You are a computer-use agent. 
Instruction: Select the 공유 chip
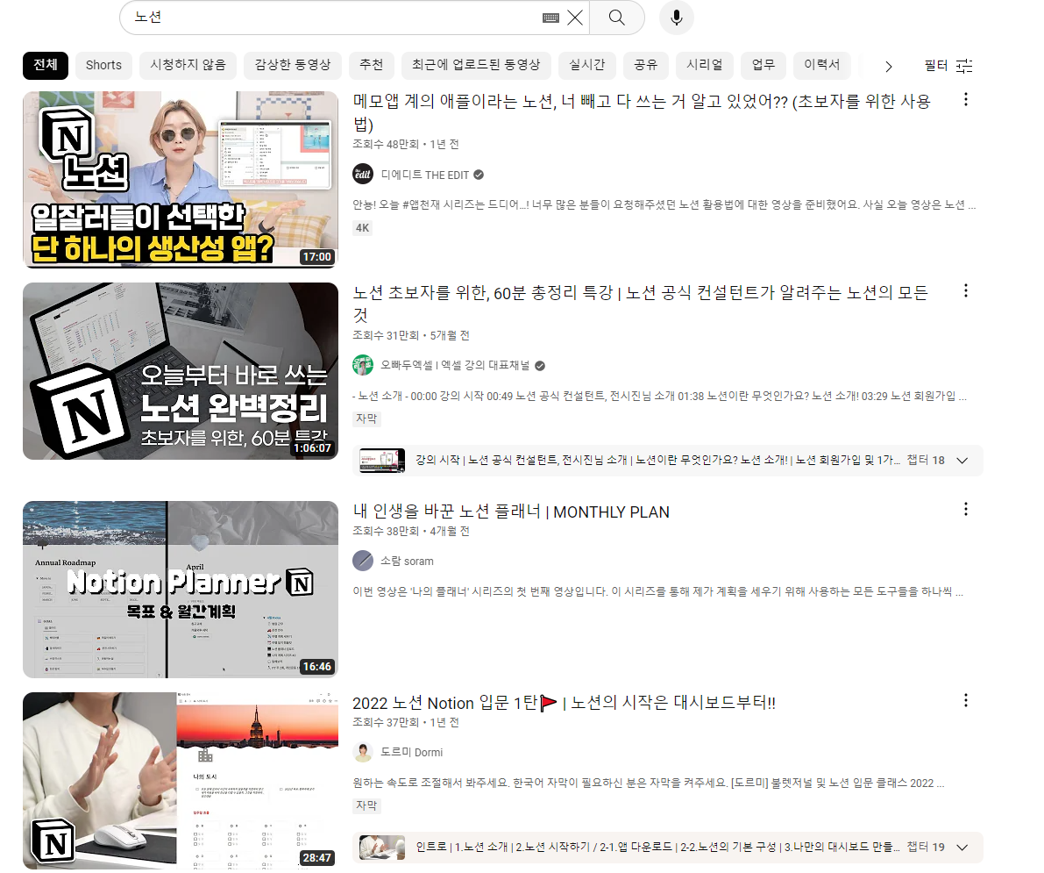645,65
